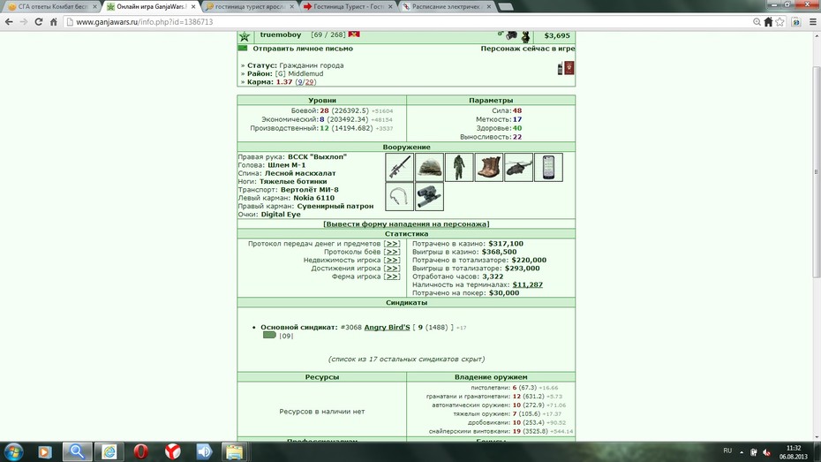Click the red passport icon near status
Viewport: 821px width, 462px height.
coord(569,67)
